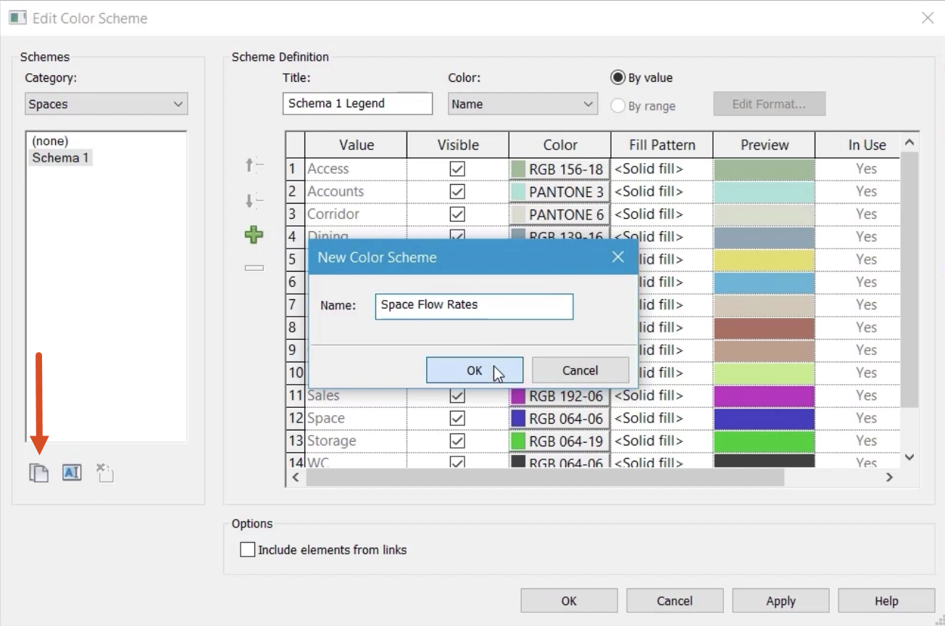Click the vertical scrollbar down arrow

pos(909,457)
